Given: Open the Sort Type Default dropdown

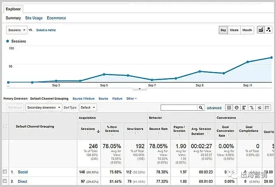Looking at the screenshot, I should [88, 107].
